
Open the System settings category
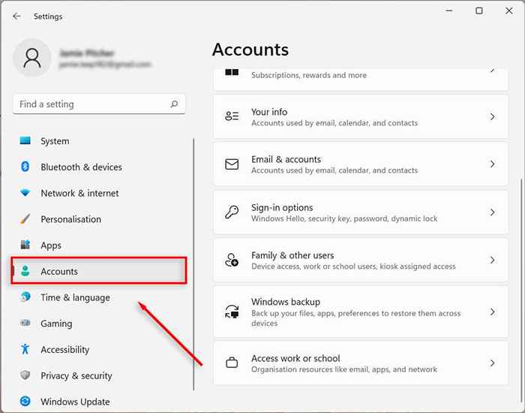[99, 141]
